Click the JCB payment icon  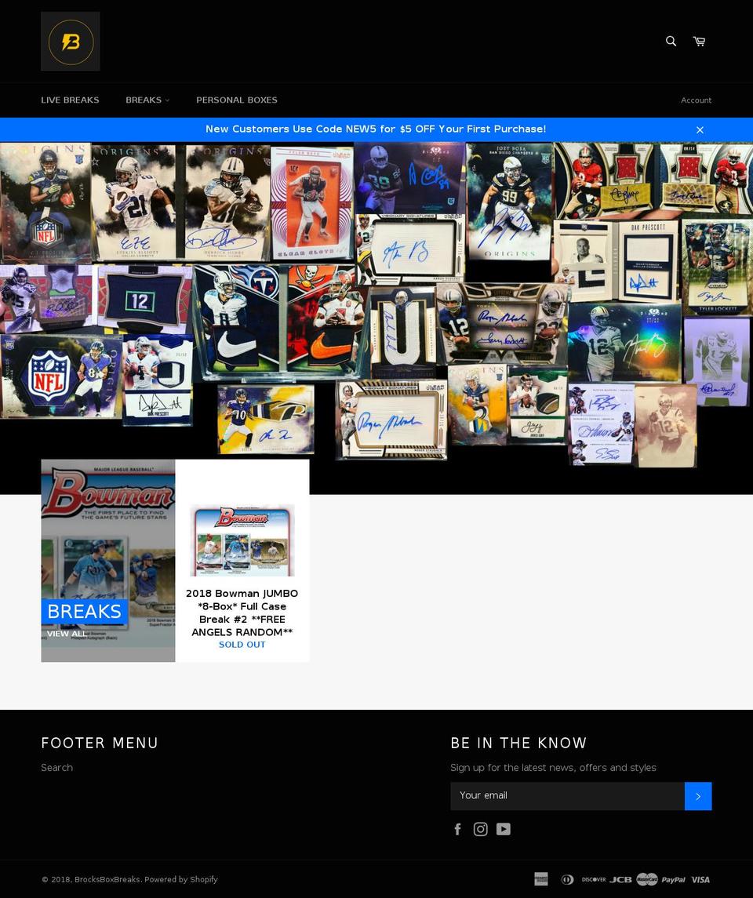pos(620,879)
